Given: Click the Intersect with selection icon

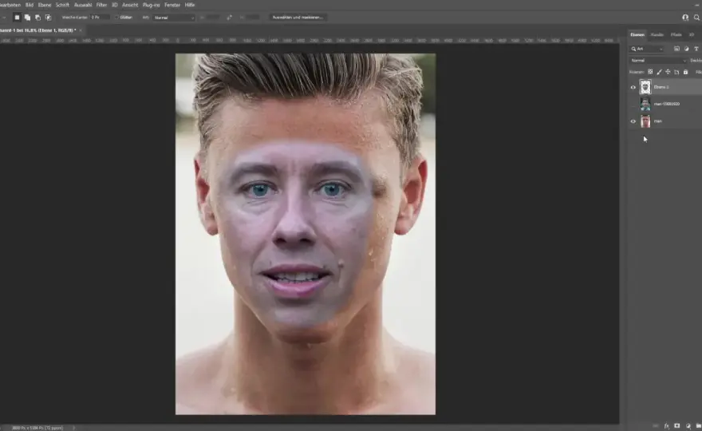Looking at the screenshot, I should (x=49, y=18).
